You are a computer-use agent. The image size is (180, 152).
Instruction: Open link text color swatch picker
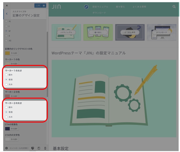coord(12,53)
